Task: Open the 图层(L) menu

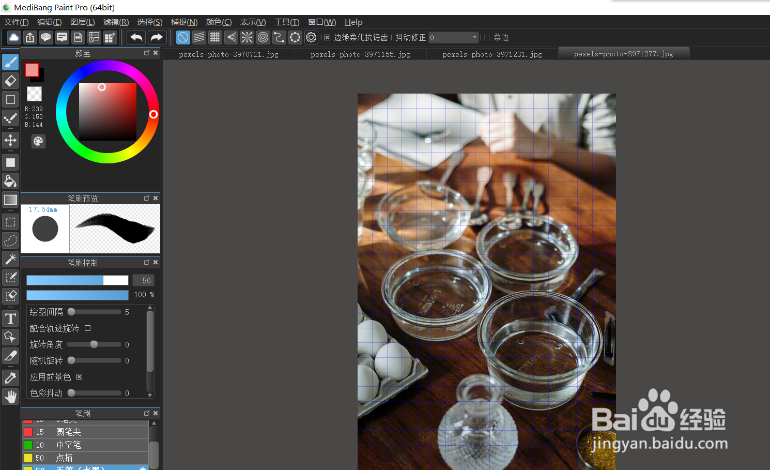Action: (83, 22)
